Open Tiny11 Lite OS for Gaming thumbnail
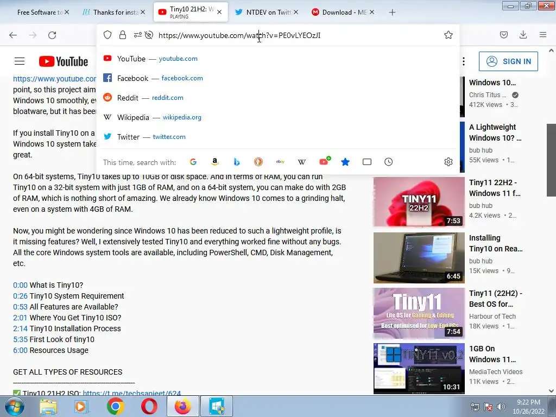The image size is (556, 417). click(419, 313)
